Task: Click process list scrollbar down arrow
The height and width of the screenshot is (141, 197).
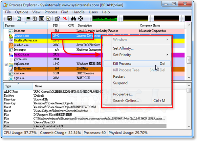Action: pos(189,78)
